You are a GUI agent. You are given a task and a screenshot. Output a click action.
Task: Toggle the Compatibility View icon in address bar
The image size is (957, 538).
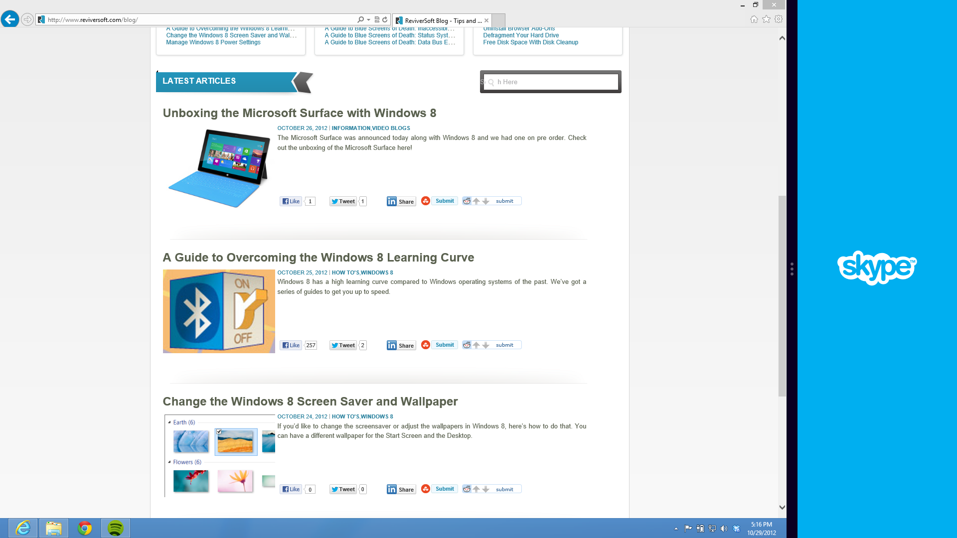point(377,19)
